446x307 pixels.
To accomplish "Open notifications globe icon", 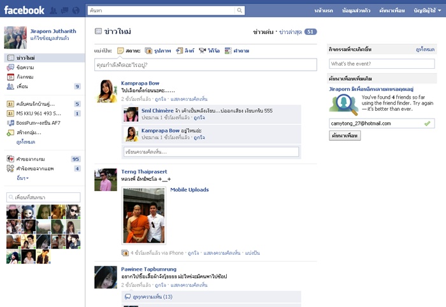I will 76,11.
